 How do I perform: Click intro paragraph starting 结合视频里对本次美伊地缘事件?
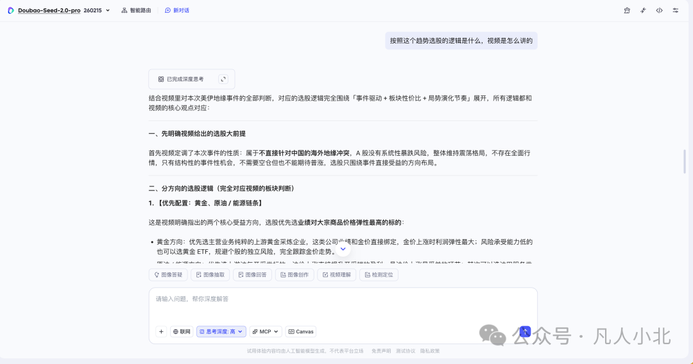tap(340, 103)
